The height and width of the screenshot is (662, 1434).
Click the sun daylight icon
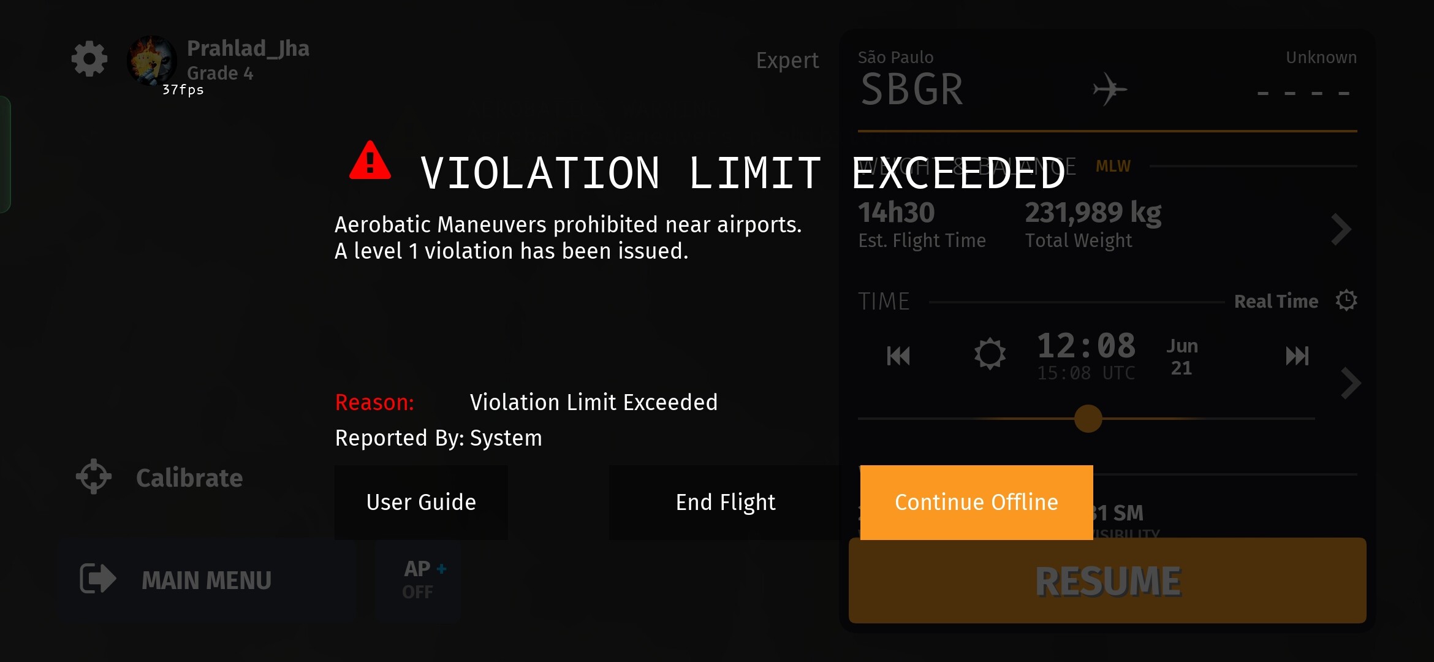coord(990,354)
